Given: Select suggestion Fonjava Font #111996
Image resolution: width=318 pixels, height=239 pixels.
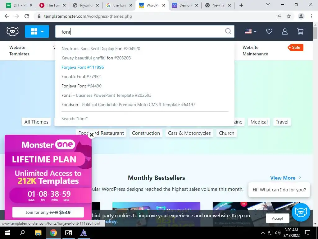Looking at the screenshot, I should pos(83,67).
